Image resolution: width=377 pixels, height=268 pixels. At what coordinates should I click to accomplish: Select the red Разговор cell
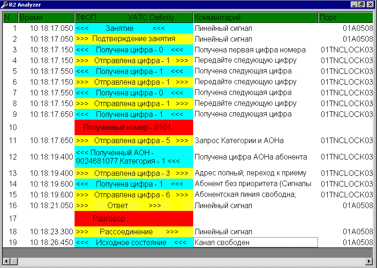pos(134,218)
